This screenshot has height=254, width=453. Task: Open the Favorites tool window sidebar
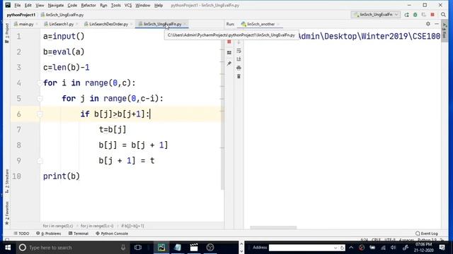pos(7,213)
